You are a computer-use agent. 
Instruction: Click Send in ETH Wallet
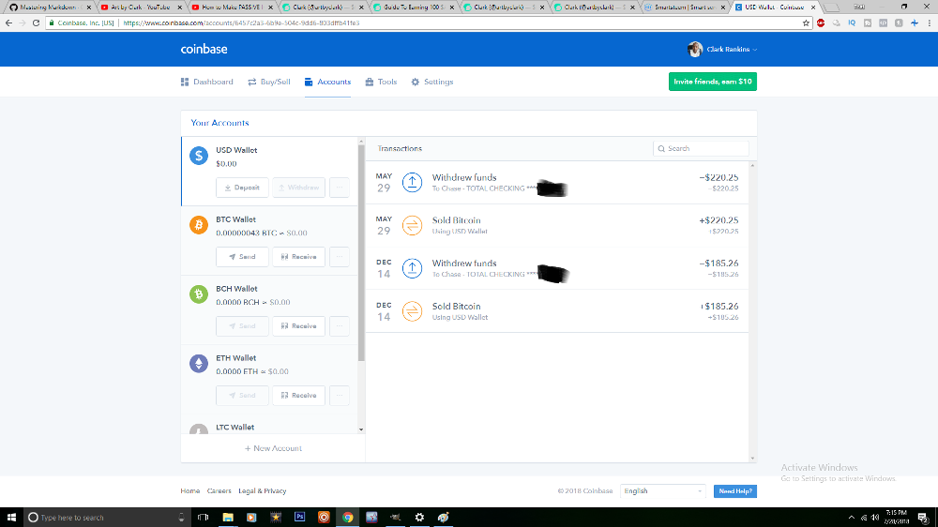click(242, 396)
